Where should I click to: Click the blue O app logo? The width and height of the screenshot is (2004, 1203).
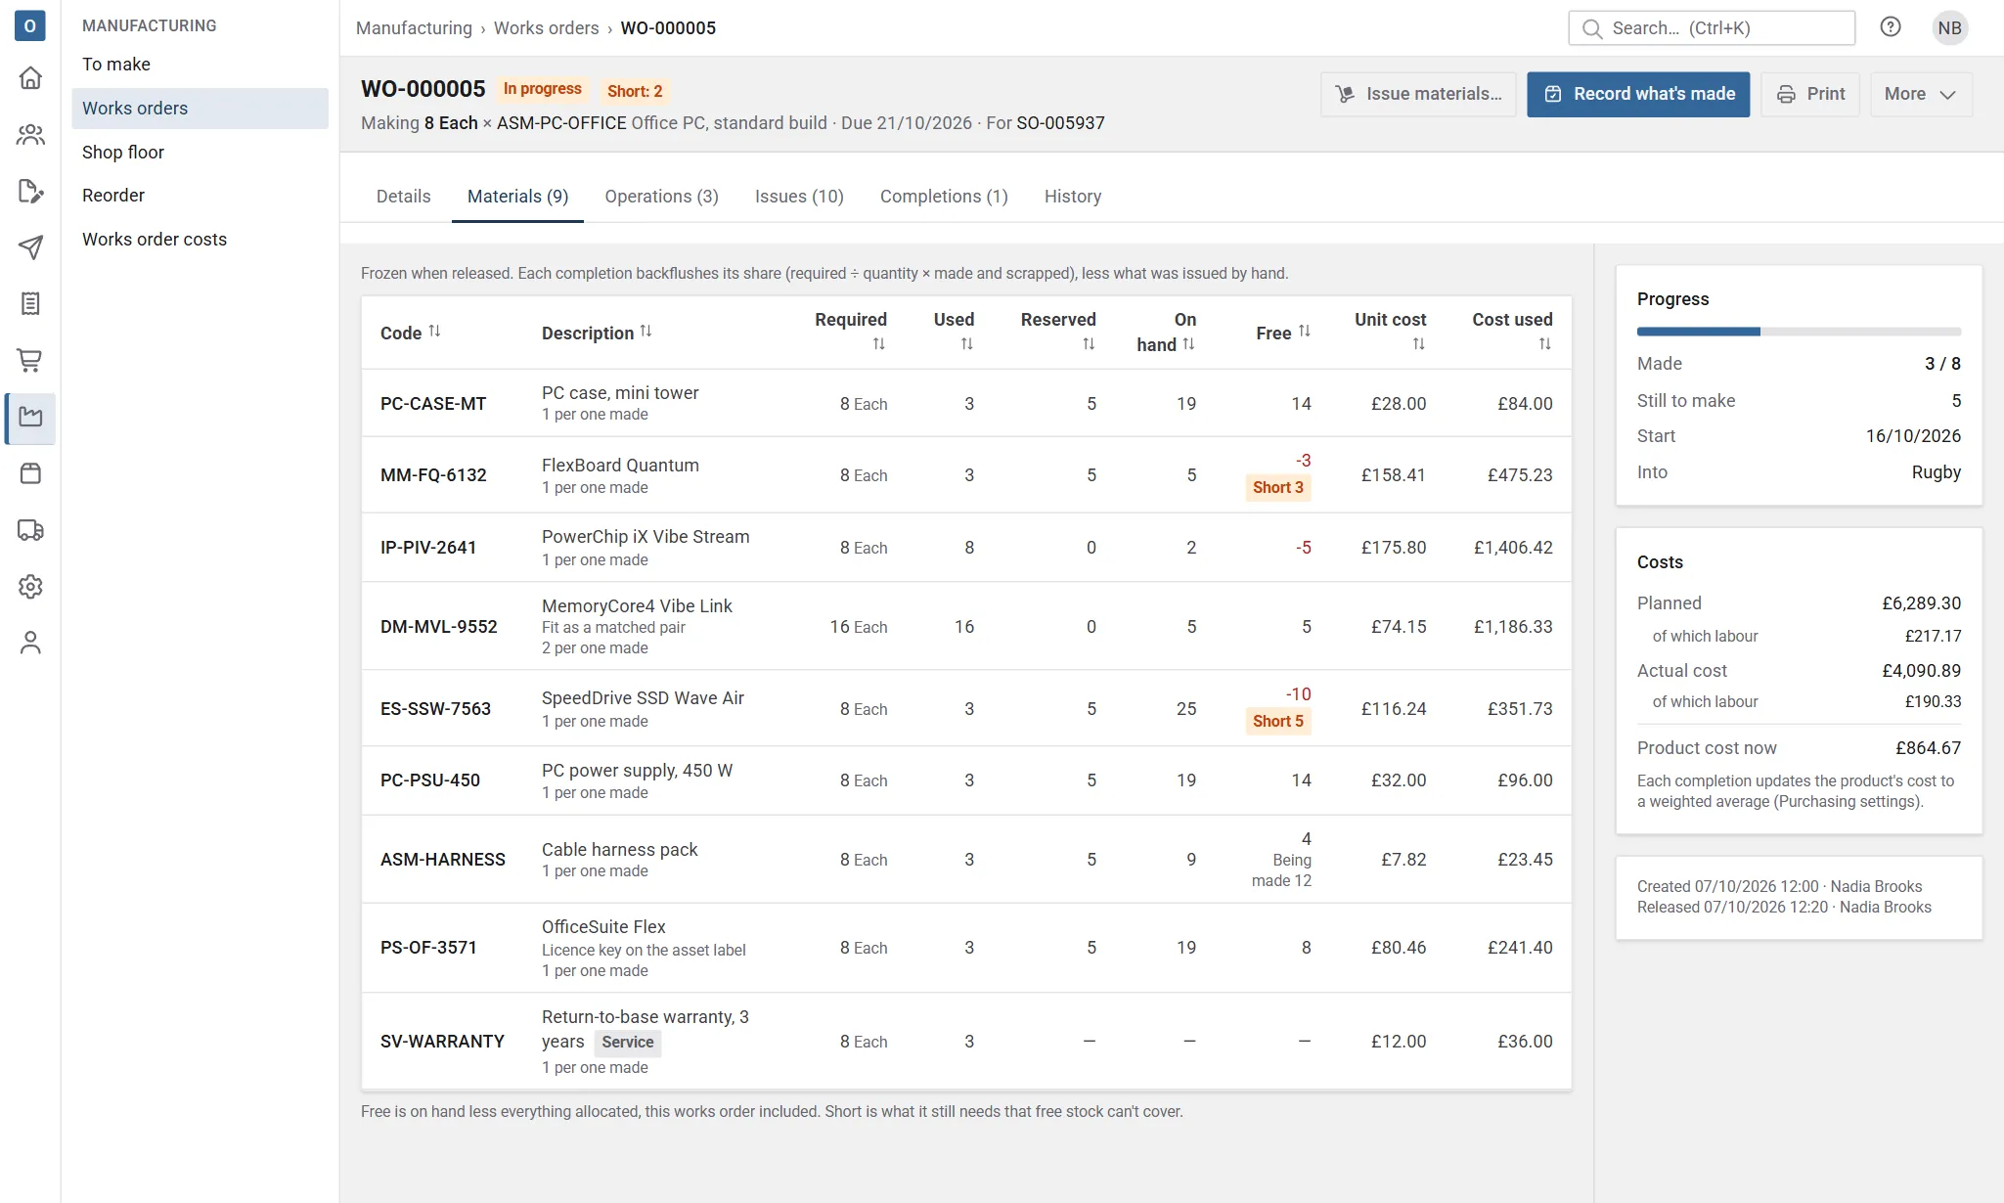coord(30,25)
